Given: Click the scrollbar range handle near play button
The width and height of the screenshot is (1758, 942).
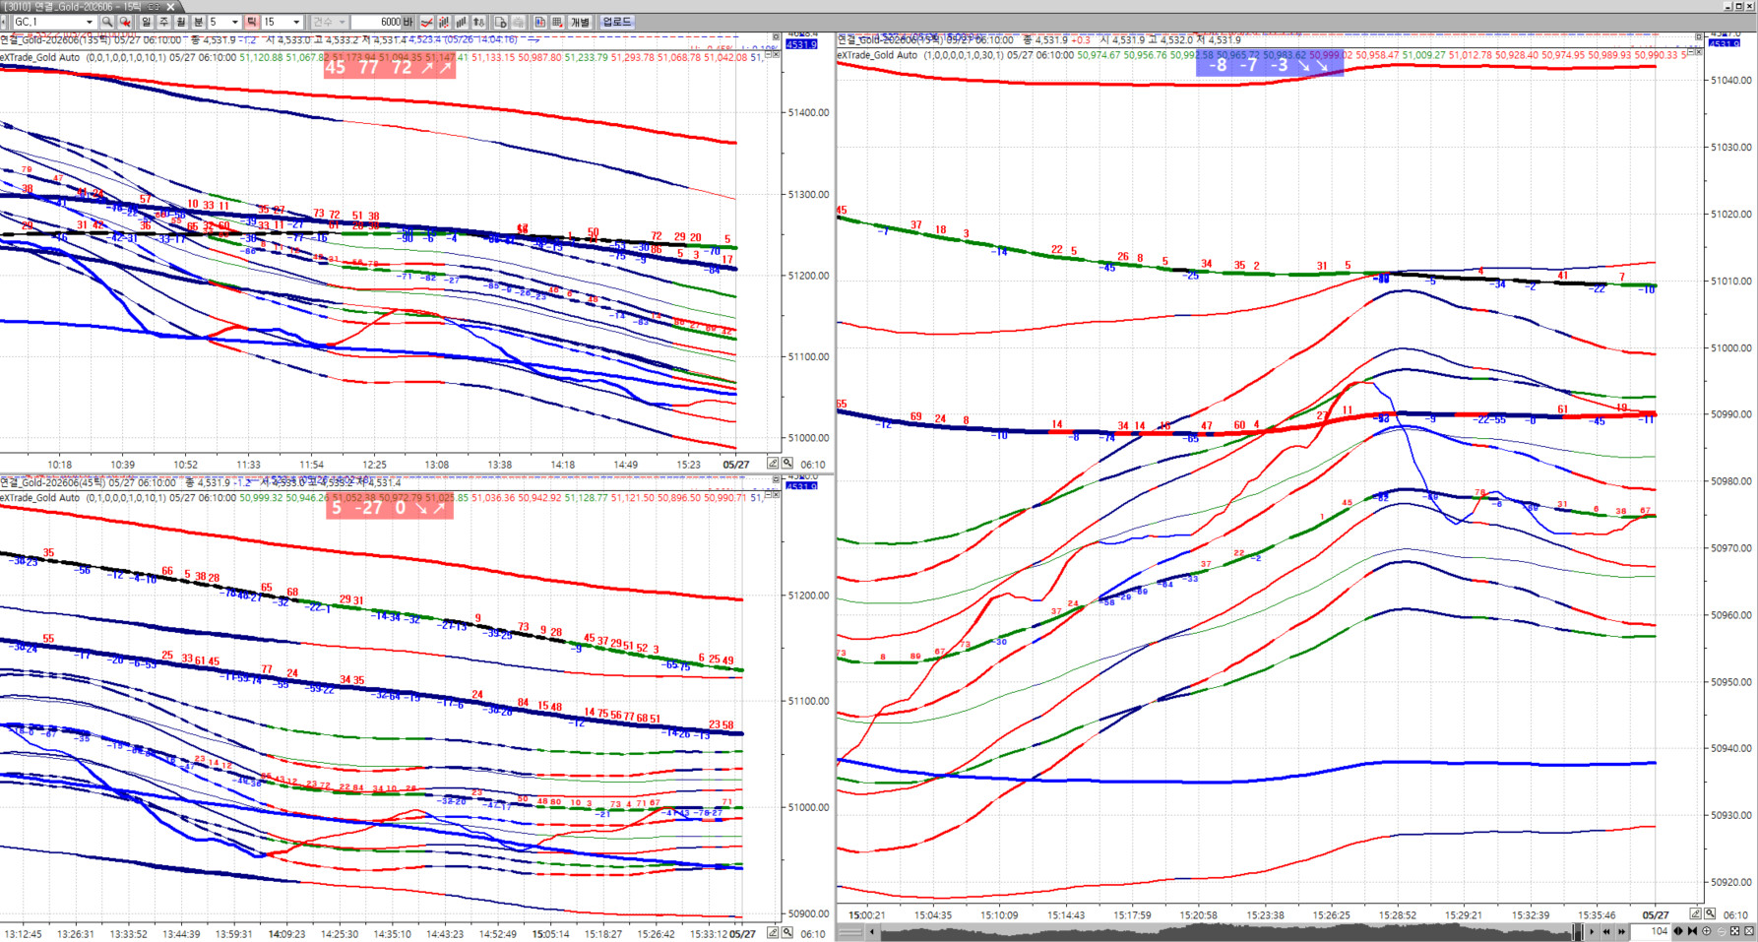Looking at the screenshot, I should tap(1578, 931).
